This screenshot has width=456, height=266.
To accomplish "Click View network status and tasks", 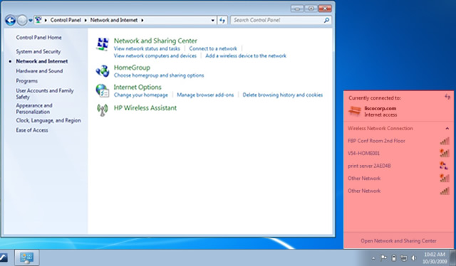I will [x=147, y=48].
